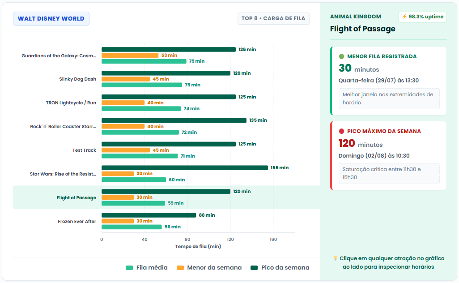Click the 98.3% uptime badge
The width and height of the screenshot is (459, 283).
(423, 17)
